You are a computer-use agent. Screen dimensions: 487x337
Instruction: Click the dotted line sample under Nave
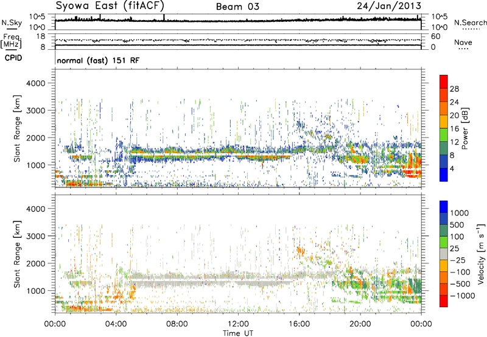click(464, 49)
